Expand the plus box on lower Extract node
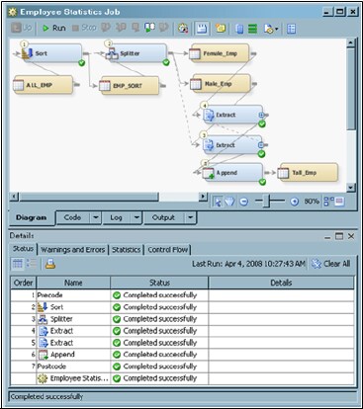 261,145
